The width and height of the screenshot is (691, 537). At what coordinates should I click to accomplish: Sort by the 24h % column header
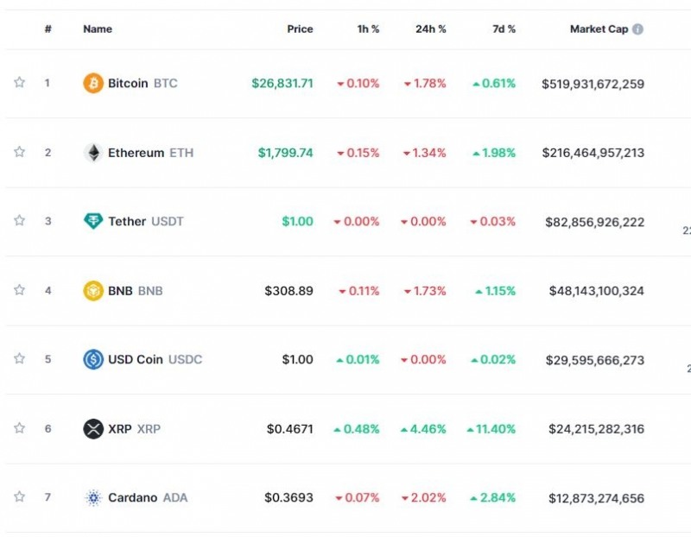430,29
